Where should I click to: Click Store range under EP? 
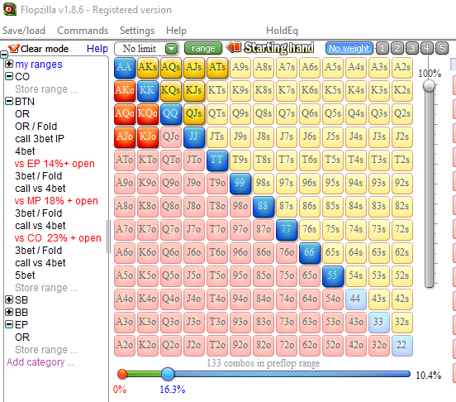[x=46, y=350]
